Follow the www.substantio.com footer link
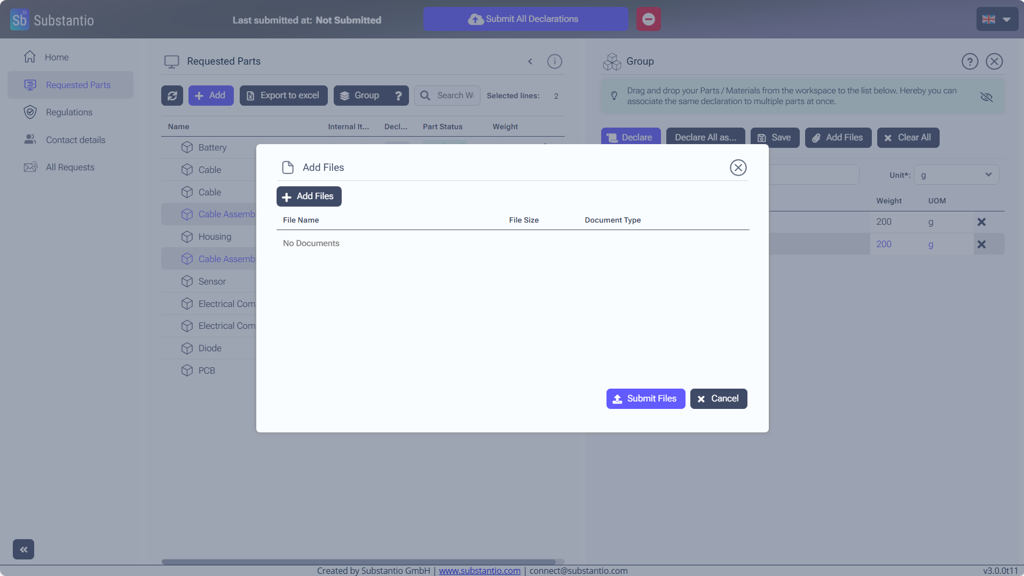The width and height of the screenshot is (1024, 576). click(479, 571)
